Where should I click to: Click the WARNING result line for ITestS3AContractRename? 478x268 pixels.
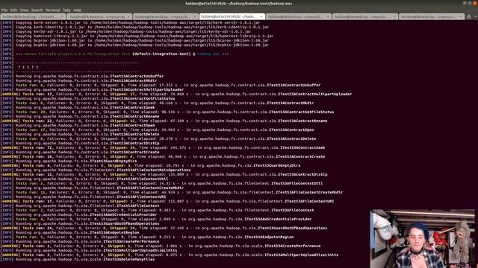click(x=164, y=121)
